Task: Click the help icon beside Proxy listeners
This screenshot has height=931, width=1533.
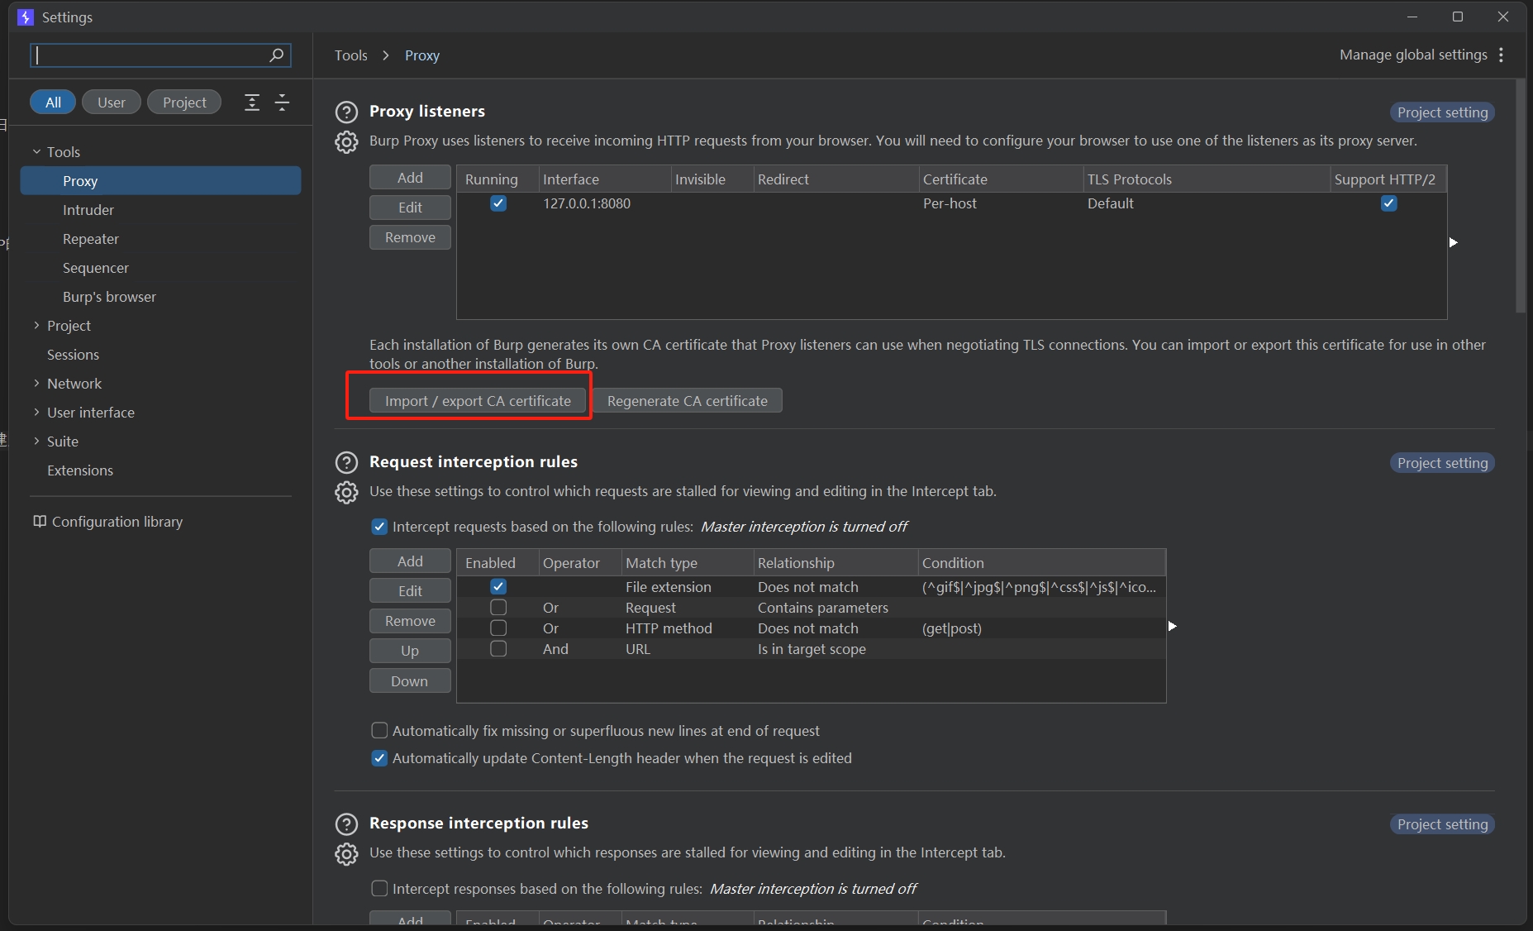Action: click(346, 112)
